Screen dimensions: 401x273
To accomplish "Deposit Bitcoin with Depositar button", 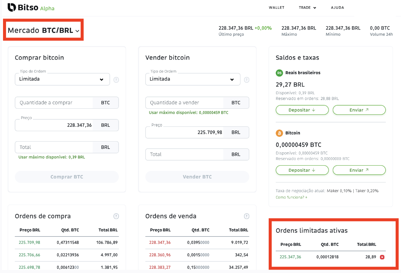I will click(302, 170).
